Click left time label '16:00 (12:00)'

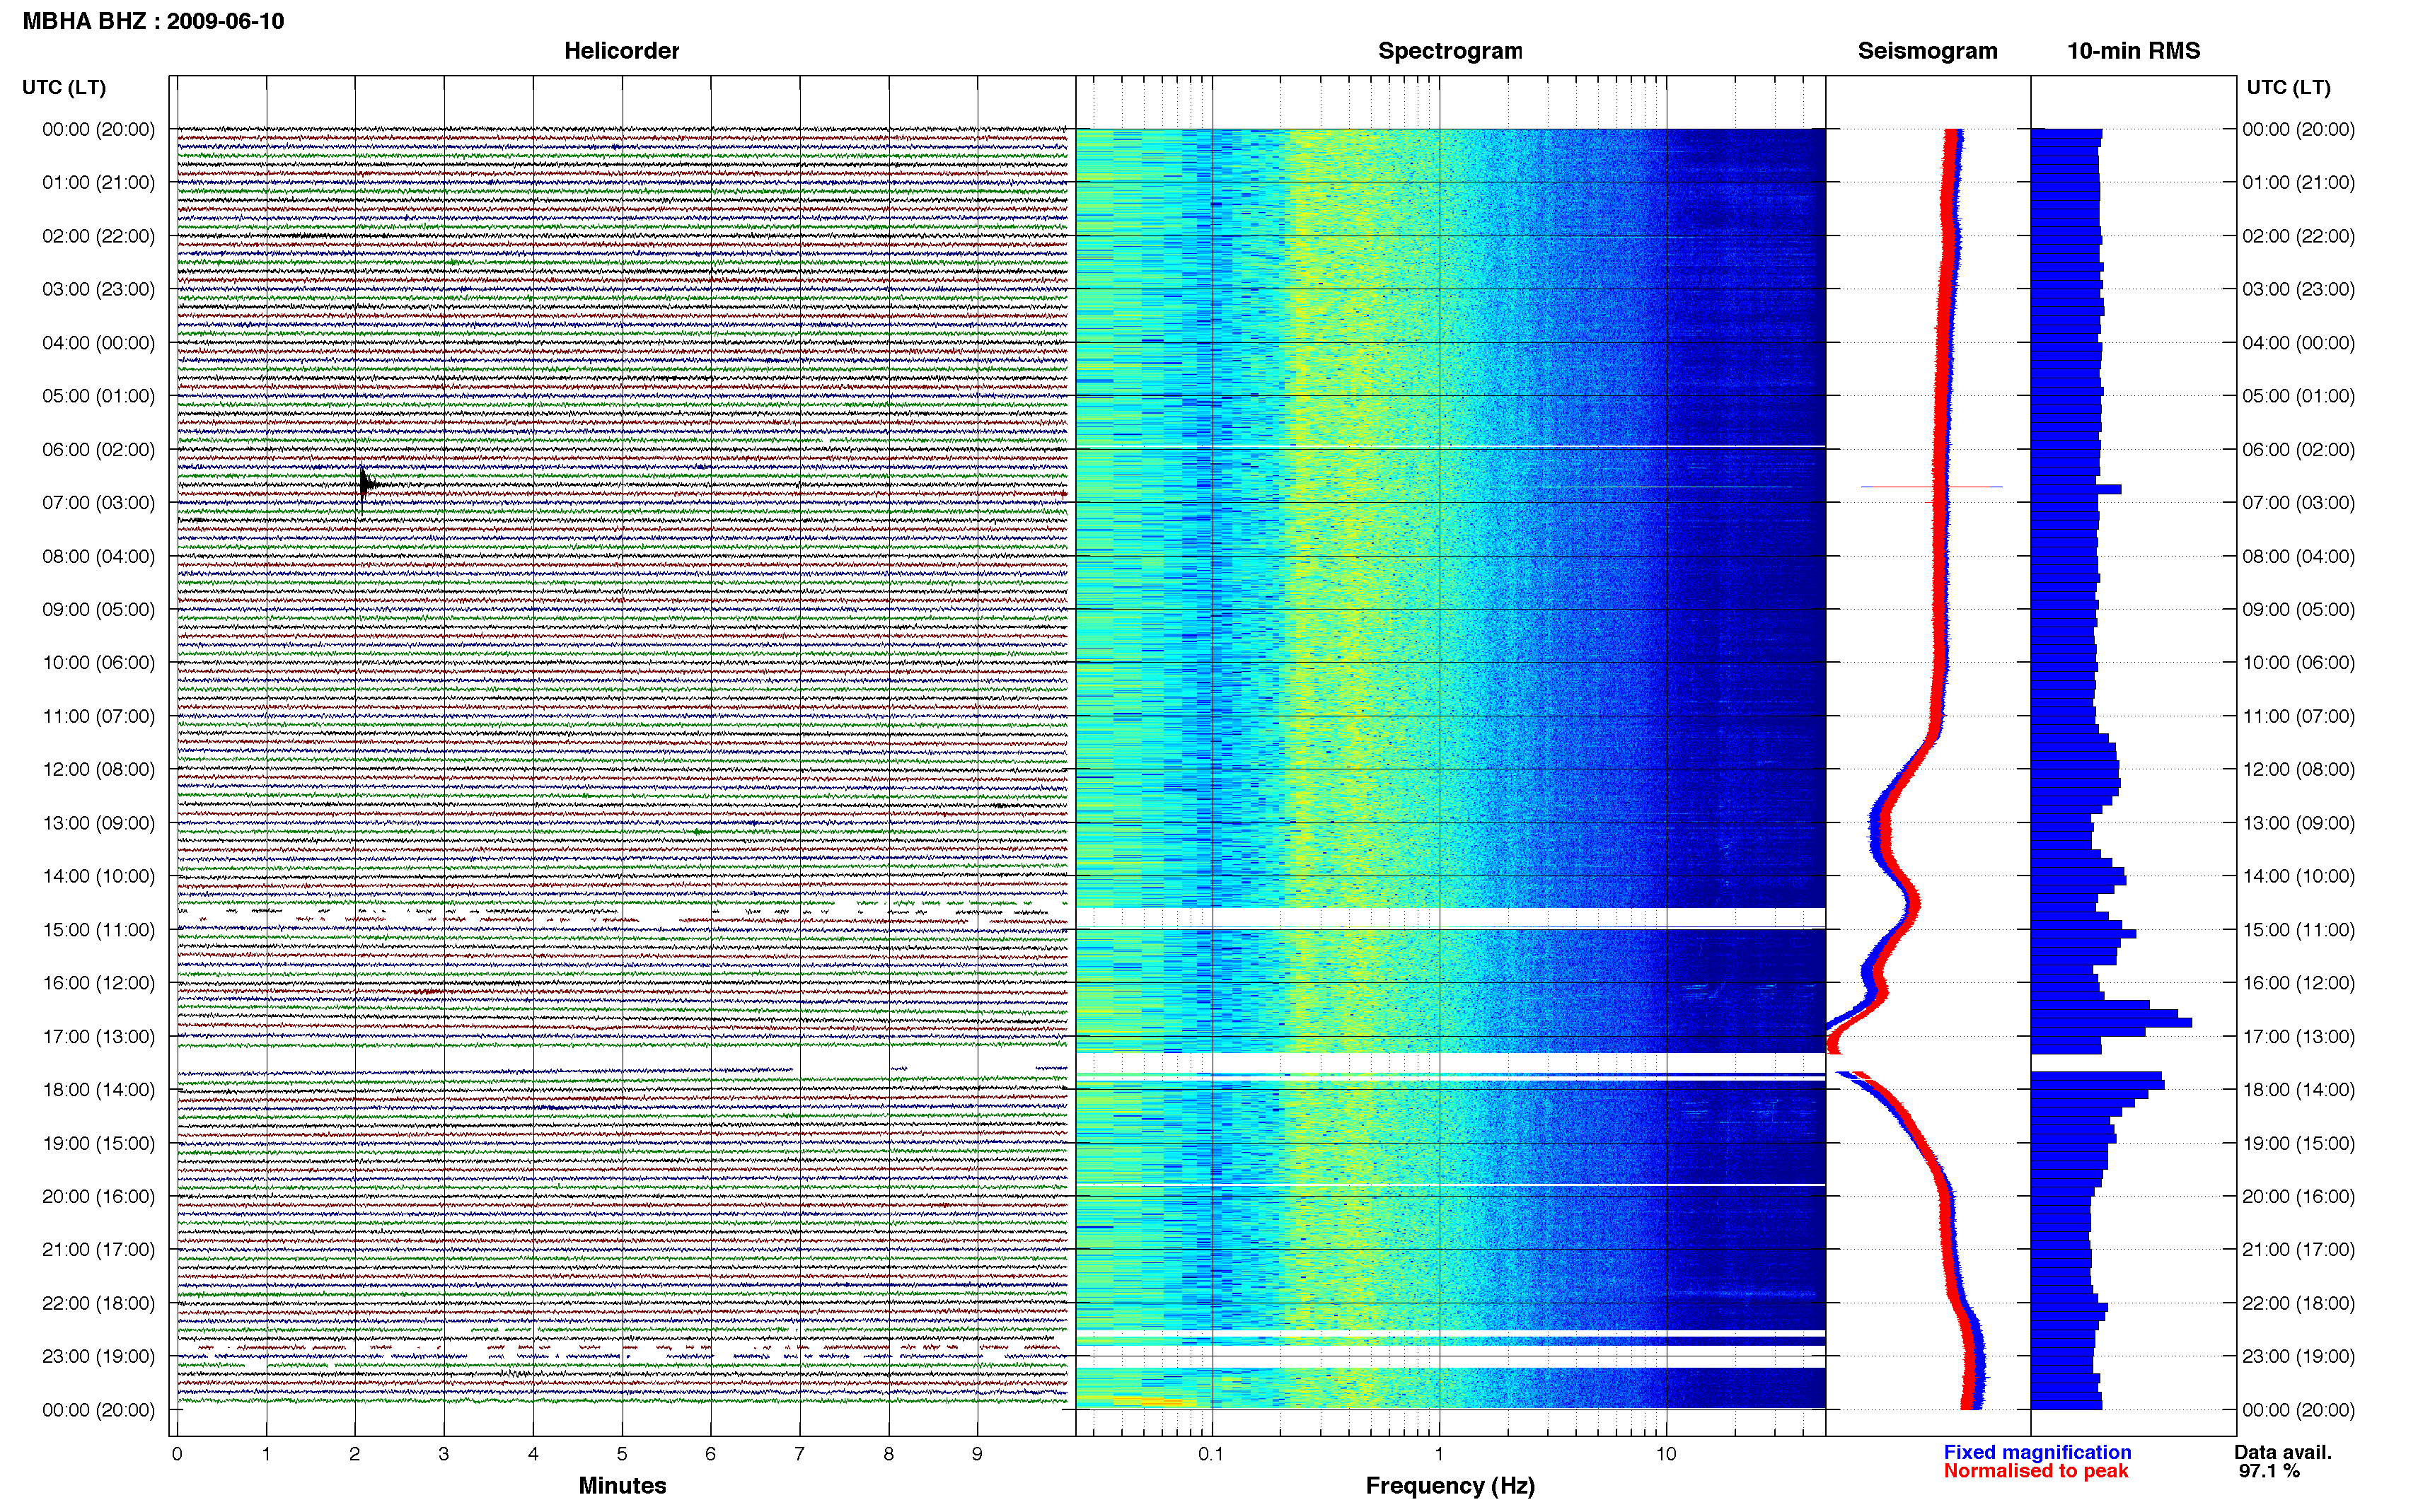98,983
